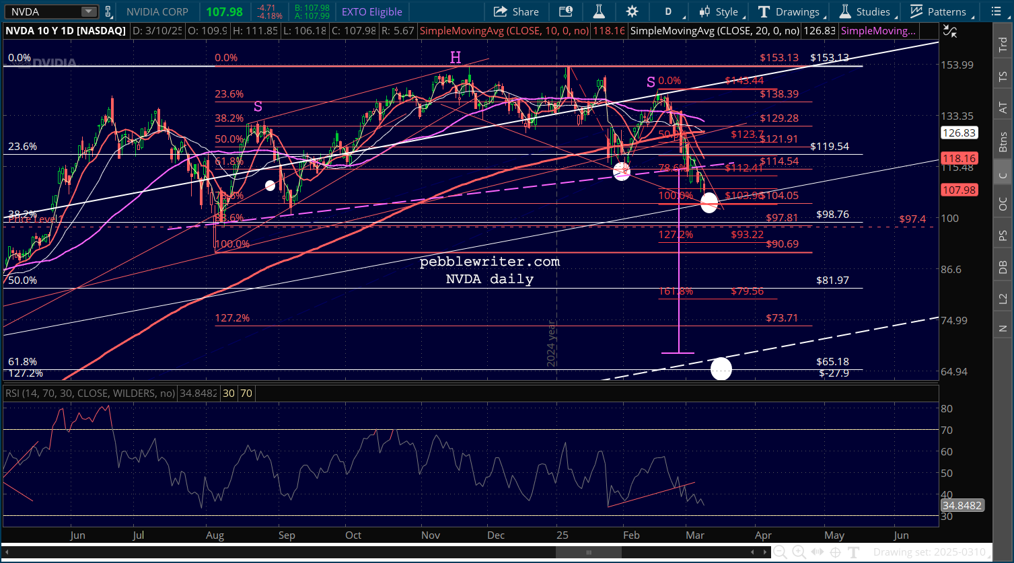This screenshot has height=563, width=1014.
Task: Open the Trd sidebar tab
Action: (x=1003, y=44)
